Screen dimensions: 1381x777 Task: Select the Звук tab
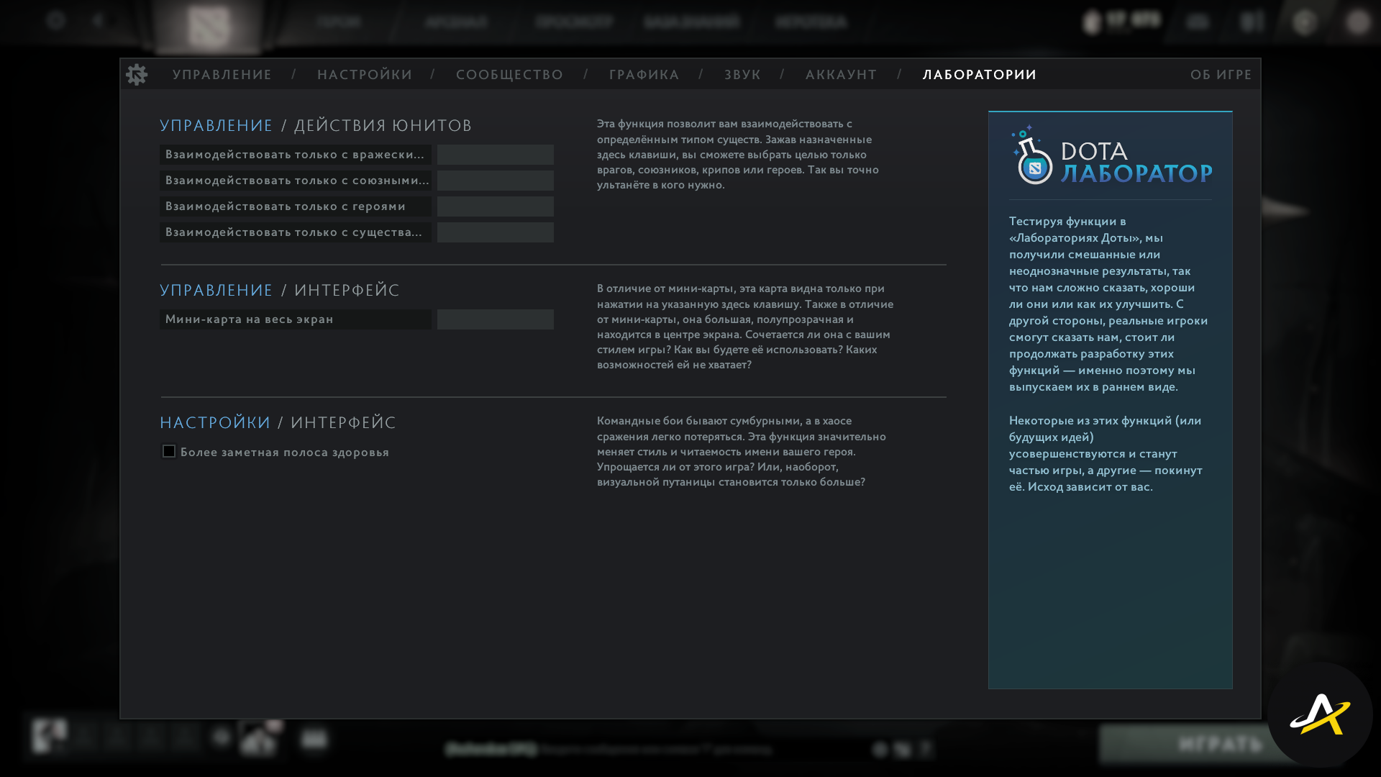click(x=742, y=75)
